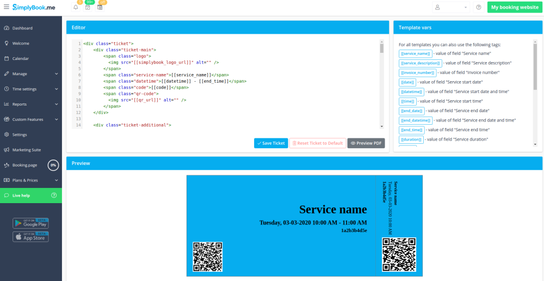Screen dimensions: 544x281
Task: Open the hamburger sidebar menu
Action: [6, 7]
